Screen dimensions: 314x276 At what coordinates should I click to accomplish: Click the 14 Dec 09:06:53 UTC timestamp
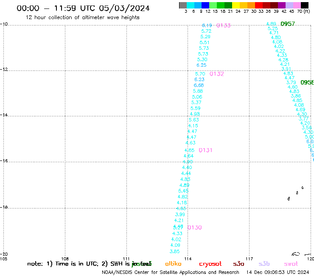(x=278, y=273)
